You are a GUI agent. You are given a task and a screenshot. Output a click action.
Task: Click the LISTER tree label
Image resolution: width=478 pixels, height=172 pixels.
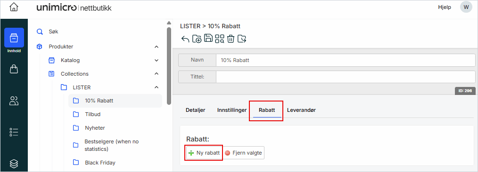tap(82, 87)
